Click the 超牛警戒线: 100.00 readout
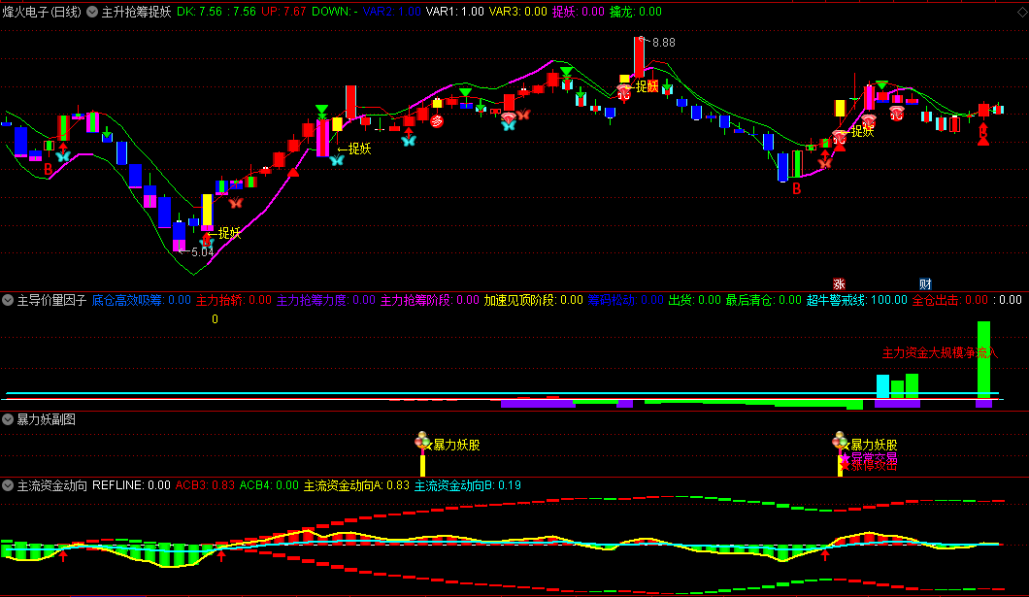This screenshot has height=597, width=1029. click(857, 301)
